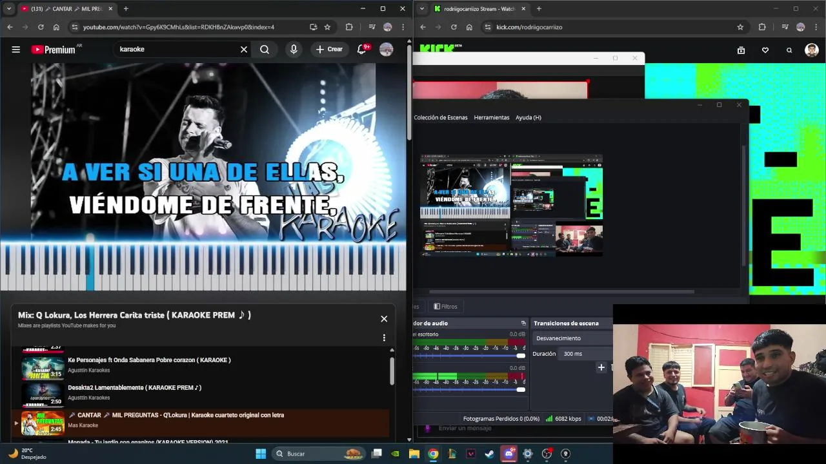Reload the Kick browser page
The image size is (826, 464).
(454, 27)
